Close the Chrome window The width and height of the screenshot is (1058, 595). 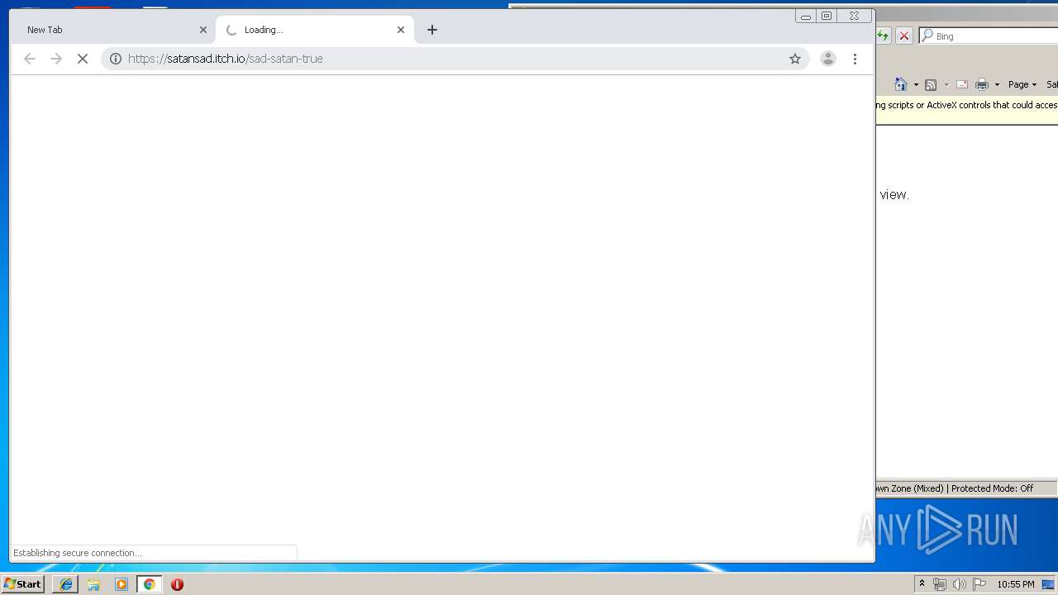[855, 16]
